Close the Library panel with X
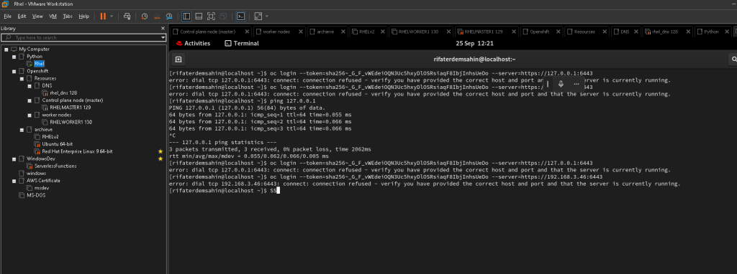 (163, 29)
